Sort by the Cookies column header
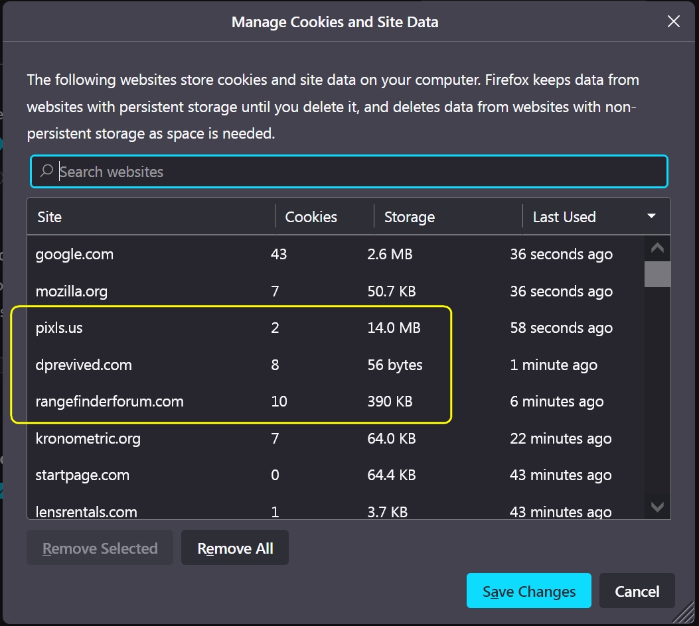The image size is (699, 626). pyautogui.click(x=324, y=217)
